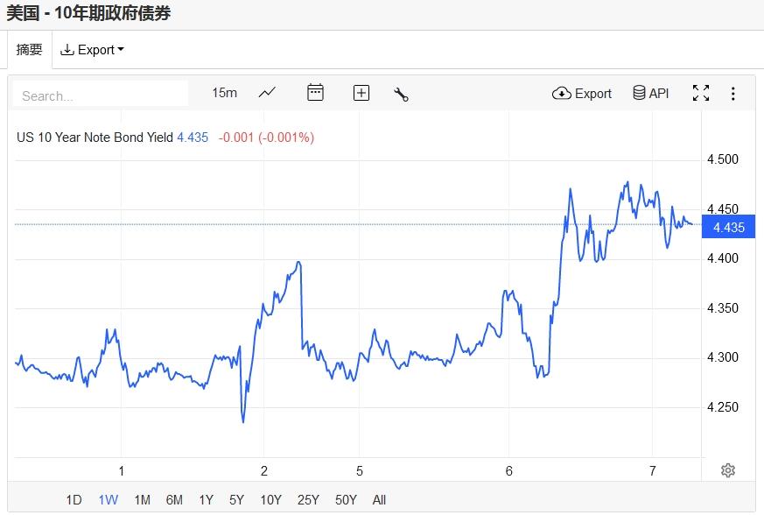Select the 1D time range
The height and width of the screenshot is (515, 764).
74,500
